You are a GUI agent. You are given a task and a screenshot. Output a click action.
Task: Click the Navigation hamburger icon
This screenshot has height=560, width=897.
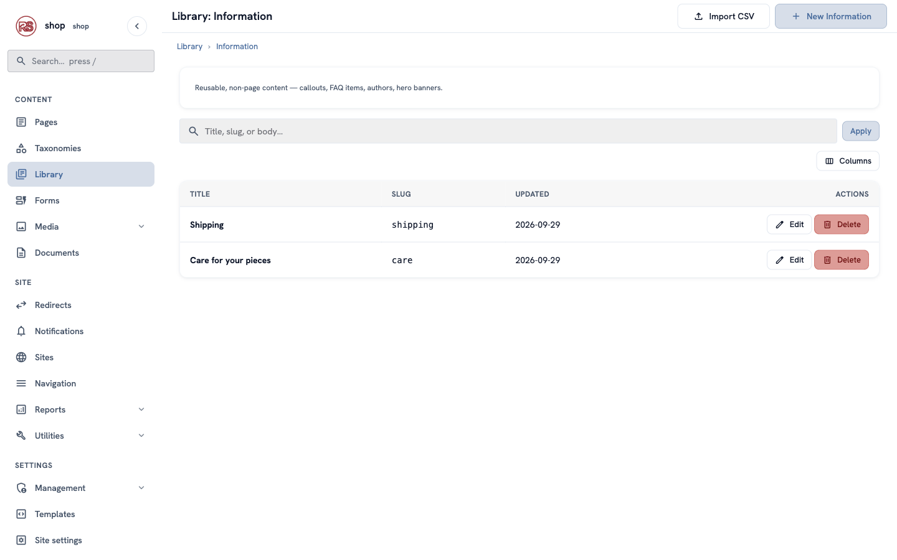point(21,383)
